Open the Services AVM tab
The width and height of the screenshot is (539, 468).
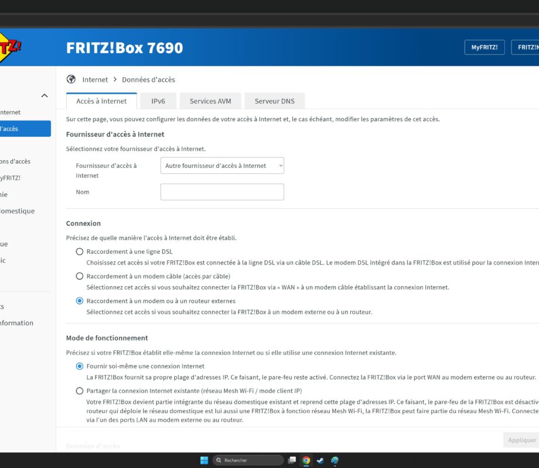(210, 101)
